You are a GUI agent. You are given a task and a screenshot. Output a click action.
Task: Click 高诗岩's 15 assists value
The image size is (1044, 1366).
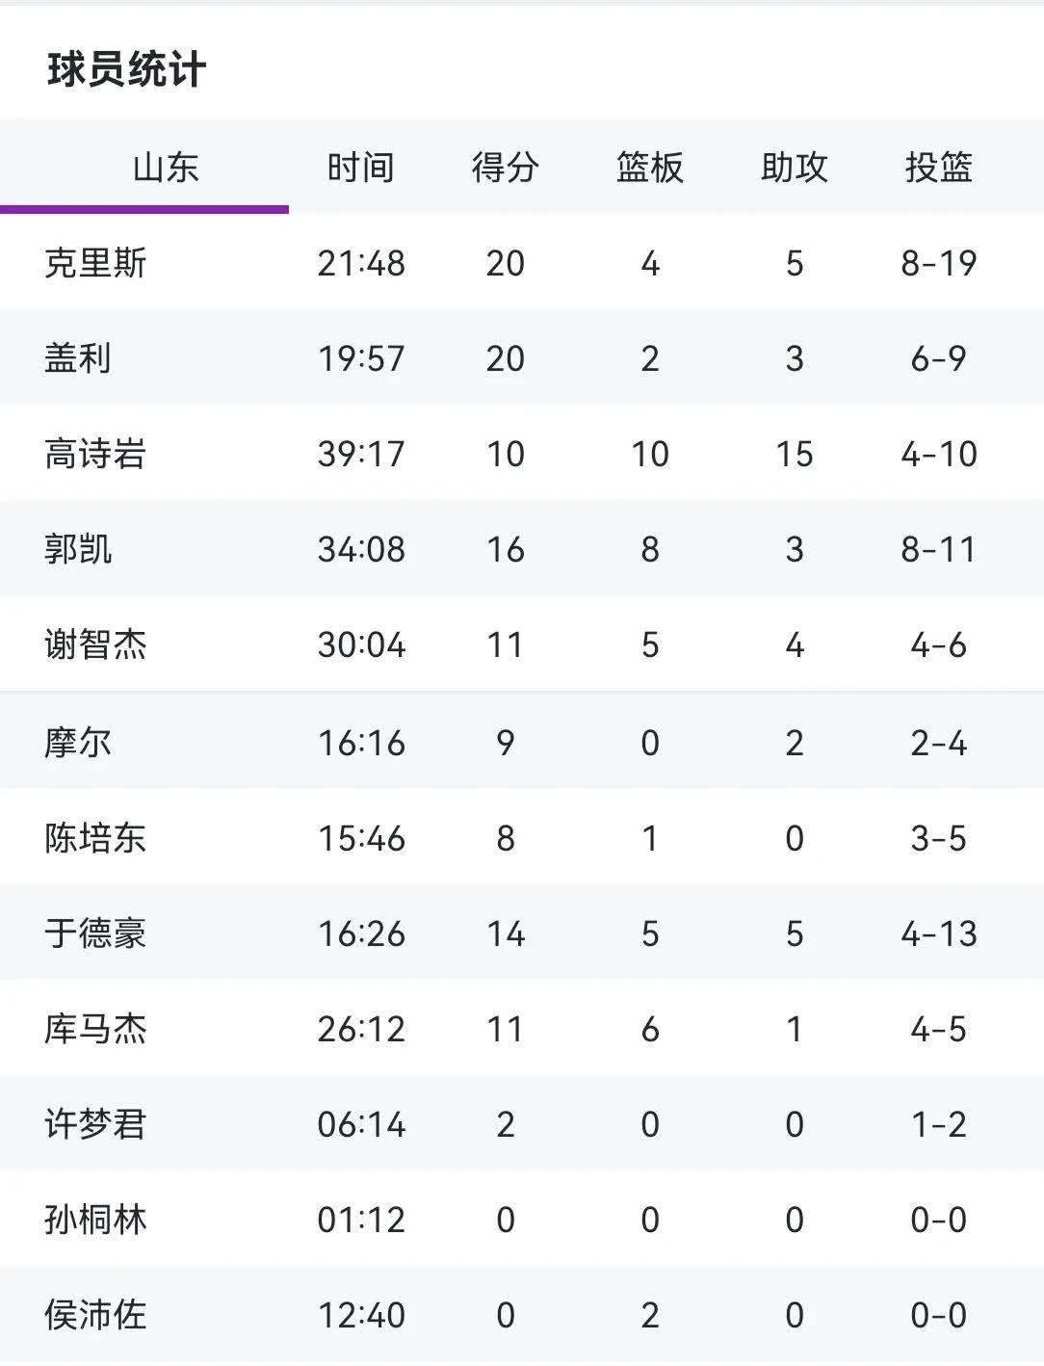tap(794, 454)
